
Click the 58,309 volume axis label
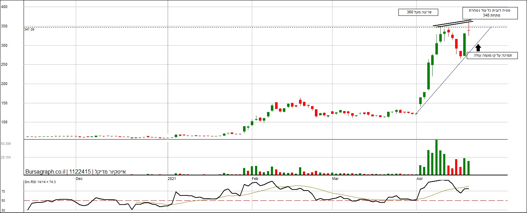coord(6,144)
